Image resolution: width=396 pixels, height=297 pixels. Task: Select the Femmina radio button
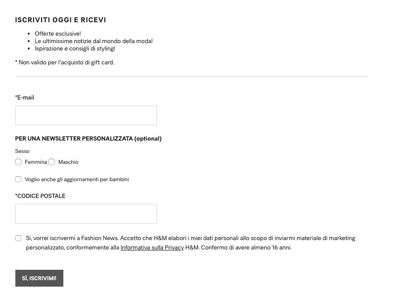click(x=18, y=162)
